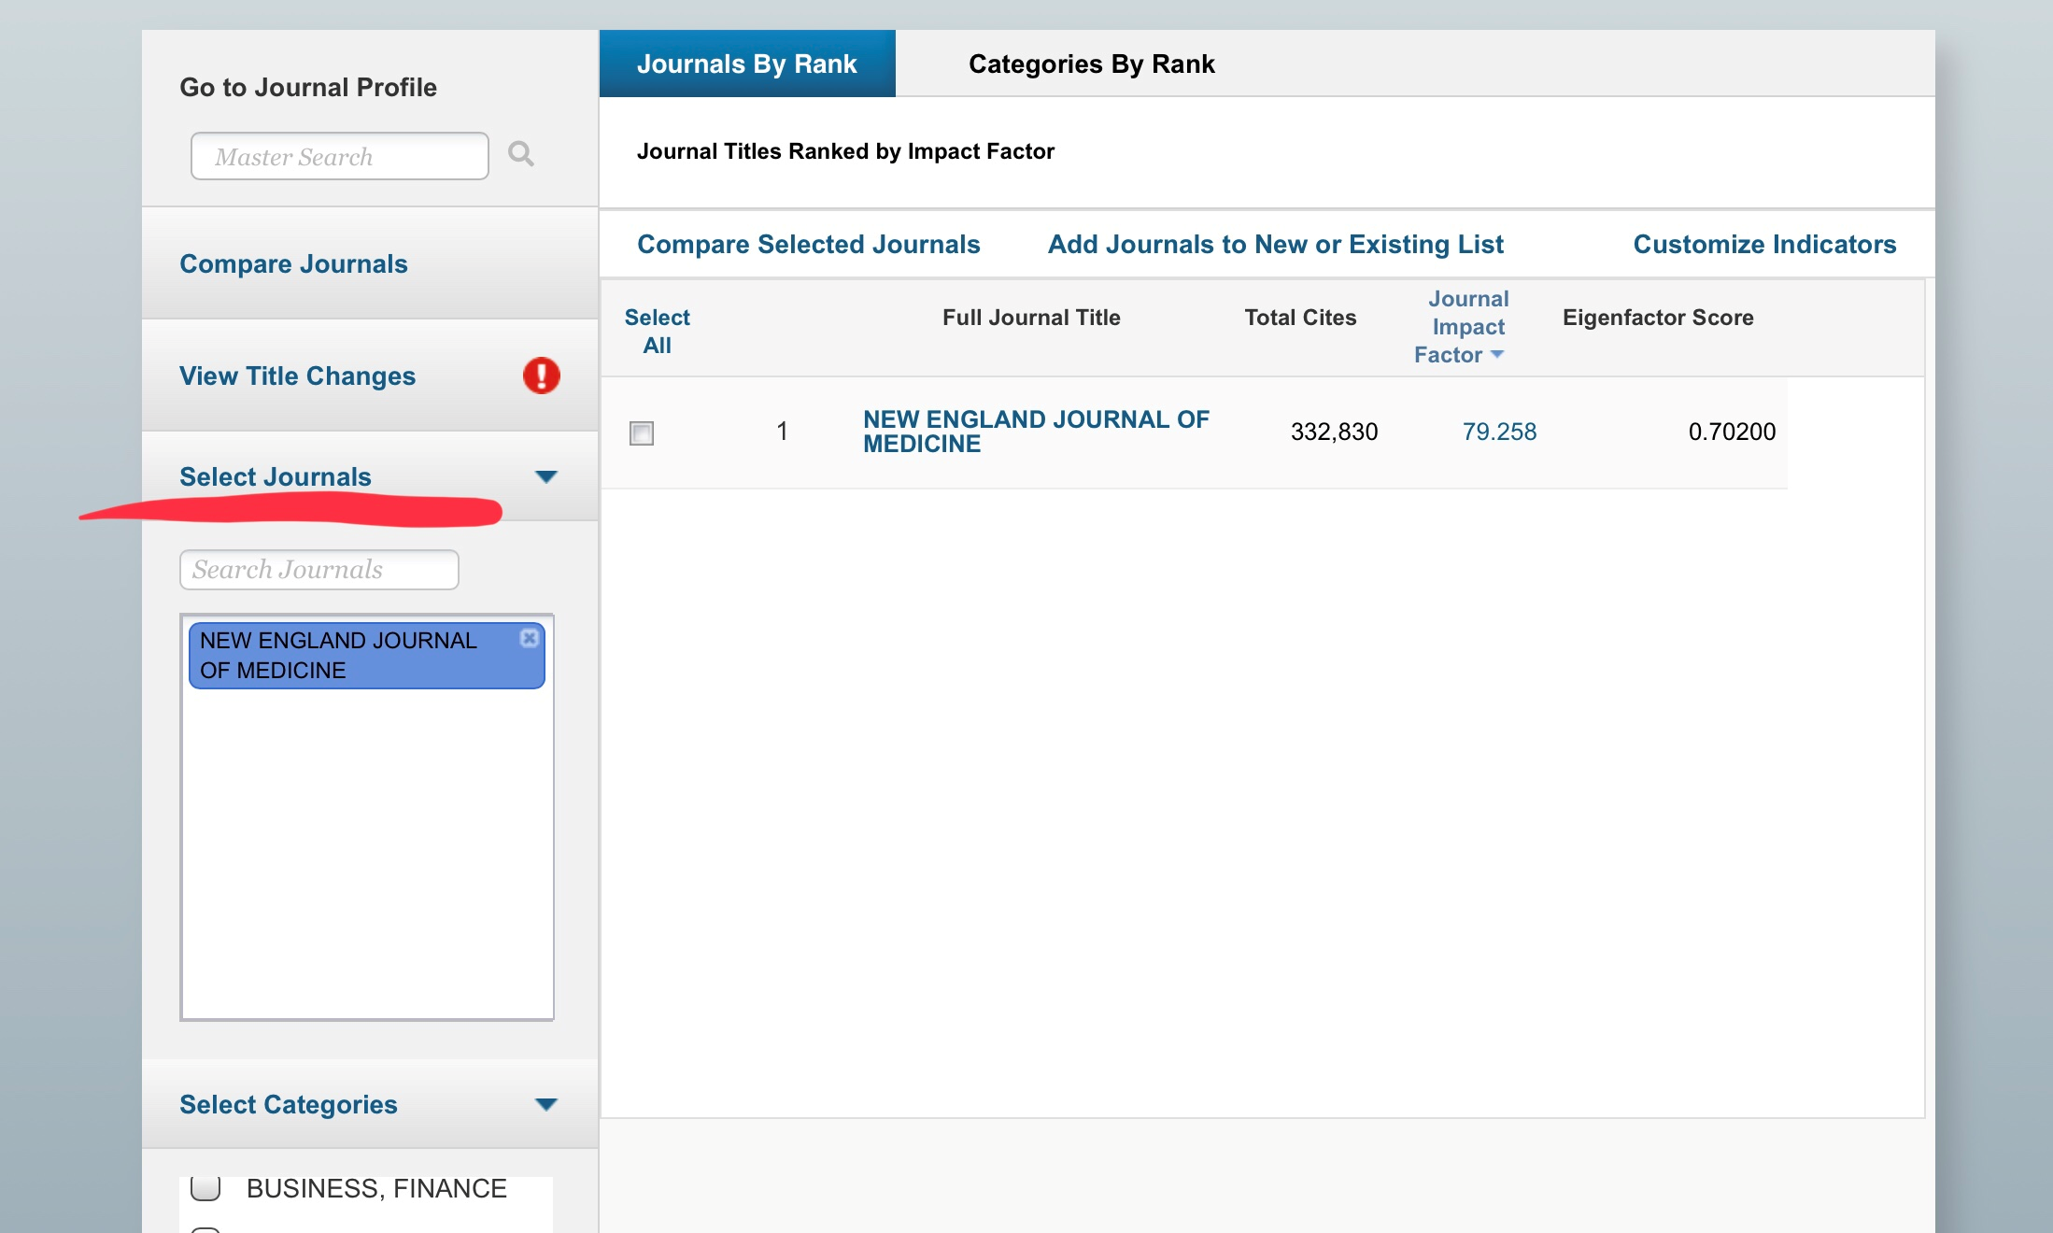Click Compare Selected Journals link
Screen dimensions: 2053x1233
pyautogui.click(x=808, y=244)
